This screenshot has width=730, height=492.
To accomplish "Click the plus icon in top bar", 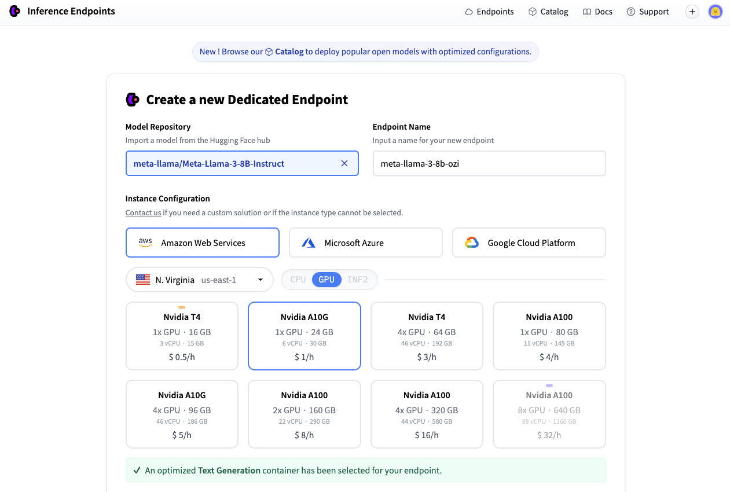I will [692, 12].
